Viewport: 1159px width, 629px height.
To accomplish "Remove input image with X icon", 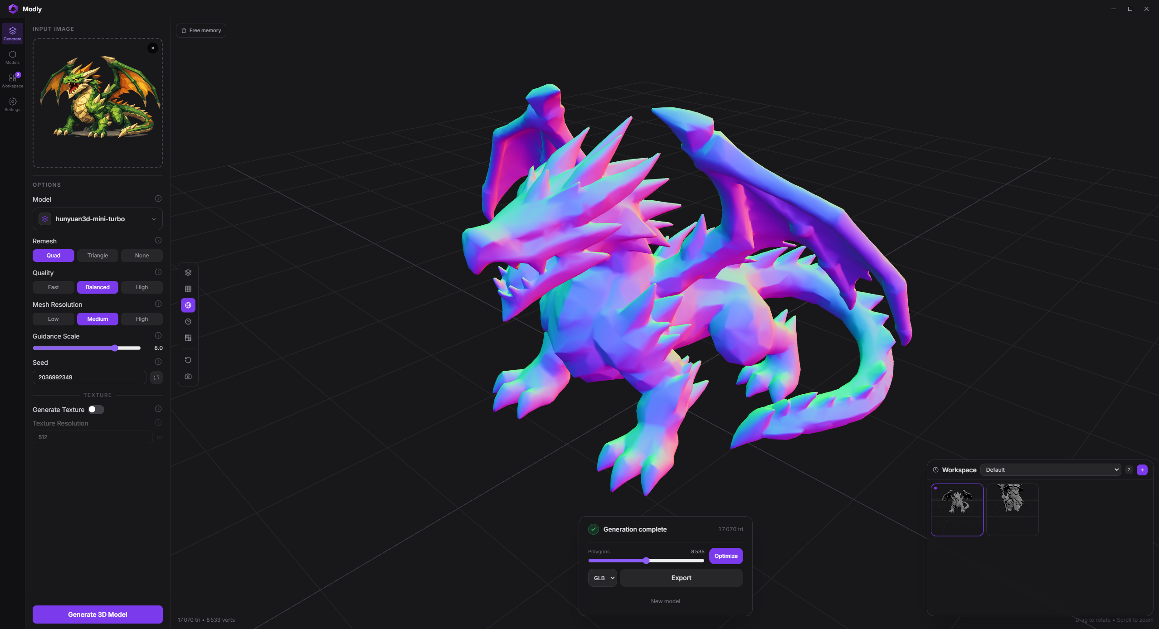I will 153,48.
